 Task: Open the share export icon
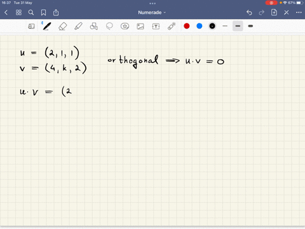pos(56,13)
